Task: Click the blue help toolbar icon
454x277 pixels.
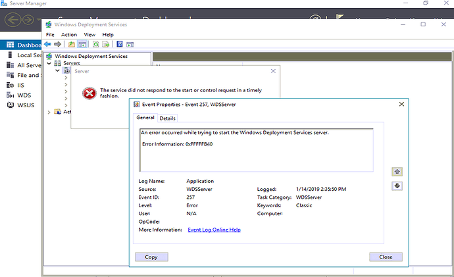Action: click(x=120, y=44)
